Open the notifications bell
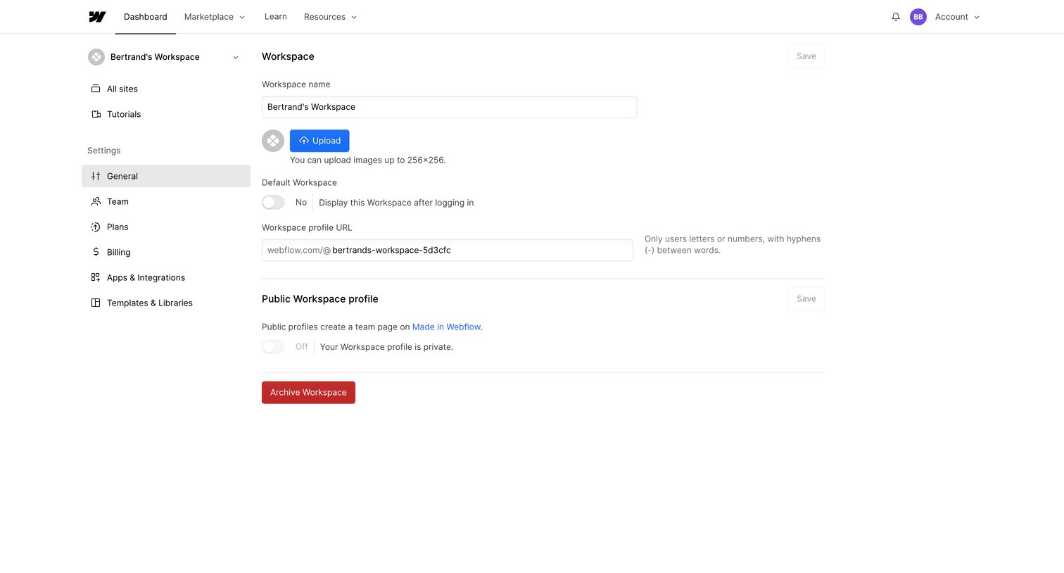Viewport: 1064px width, 573px height. coord(896,17)
